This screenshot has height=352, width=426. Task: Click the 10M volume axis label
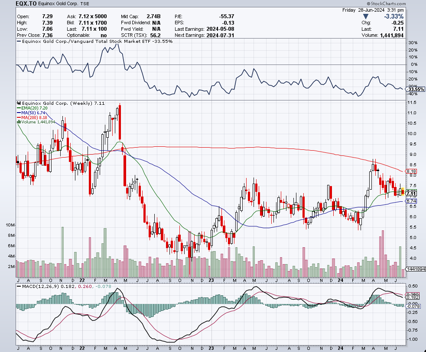(x=10, y=225)
